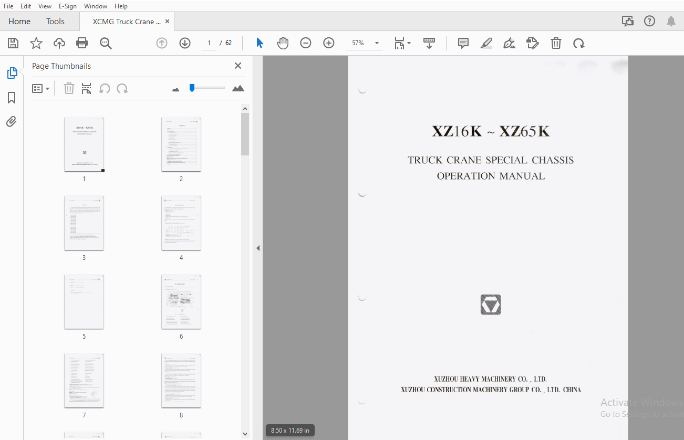This screenshot has width=684, height=440.
Task: Zoom out with the minus circle
Action: point(306,43)
